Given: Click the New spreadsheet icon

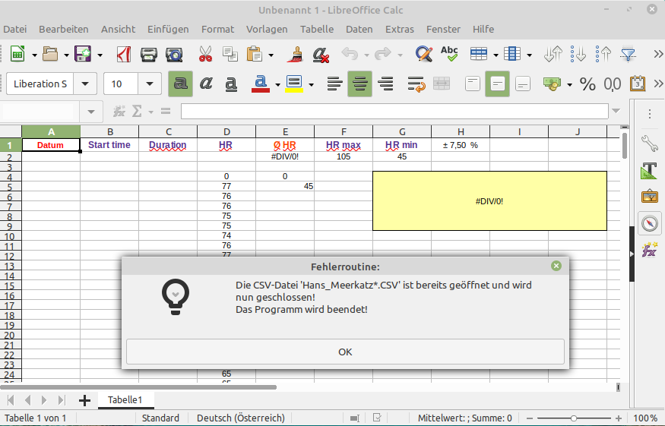Looking at the screenshot, I should point(17,54).
